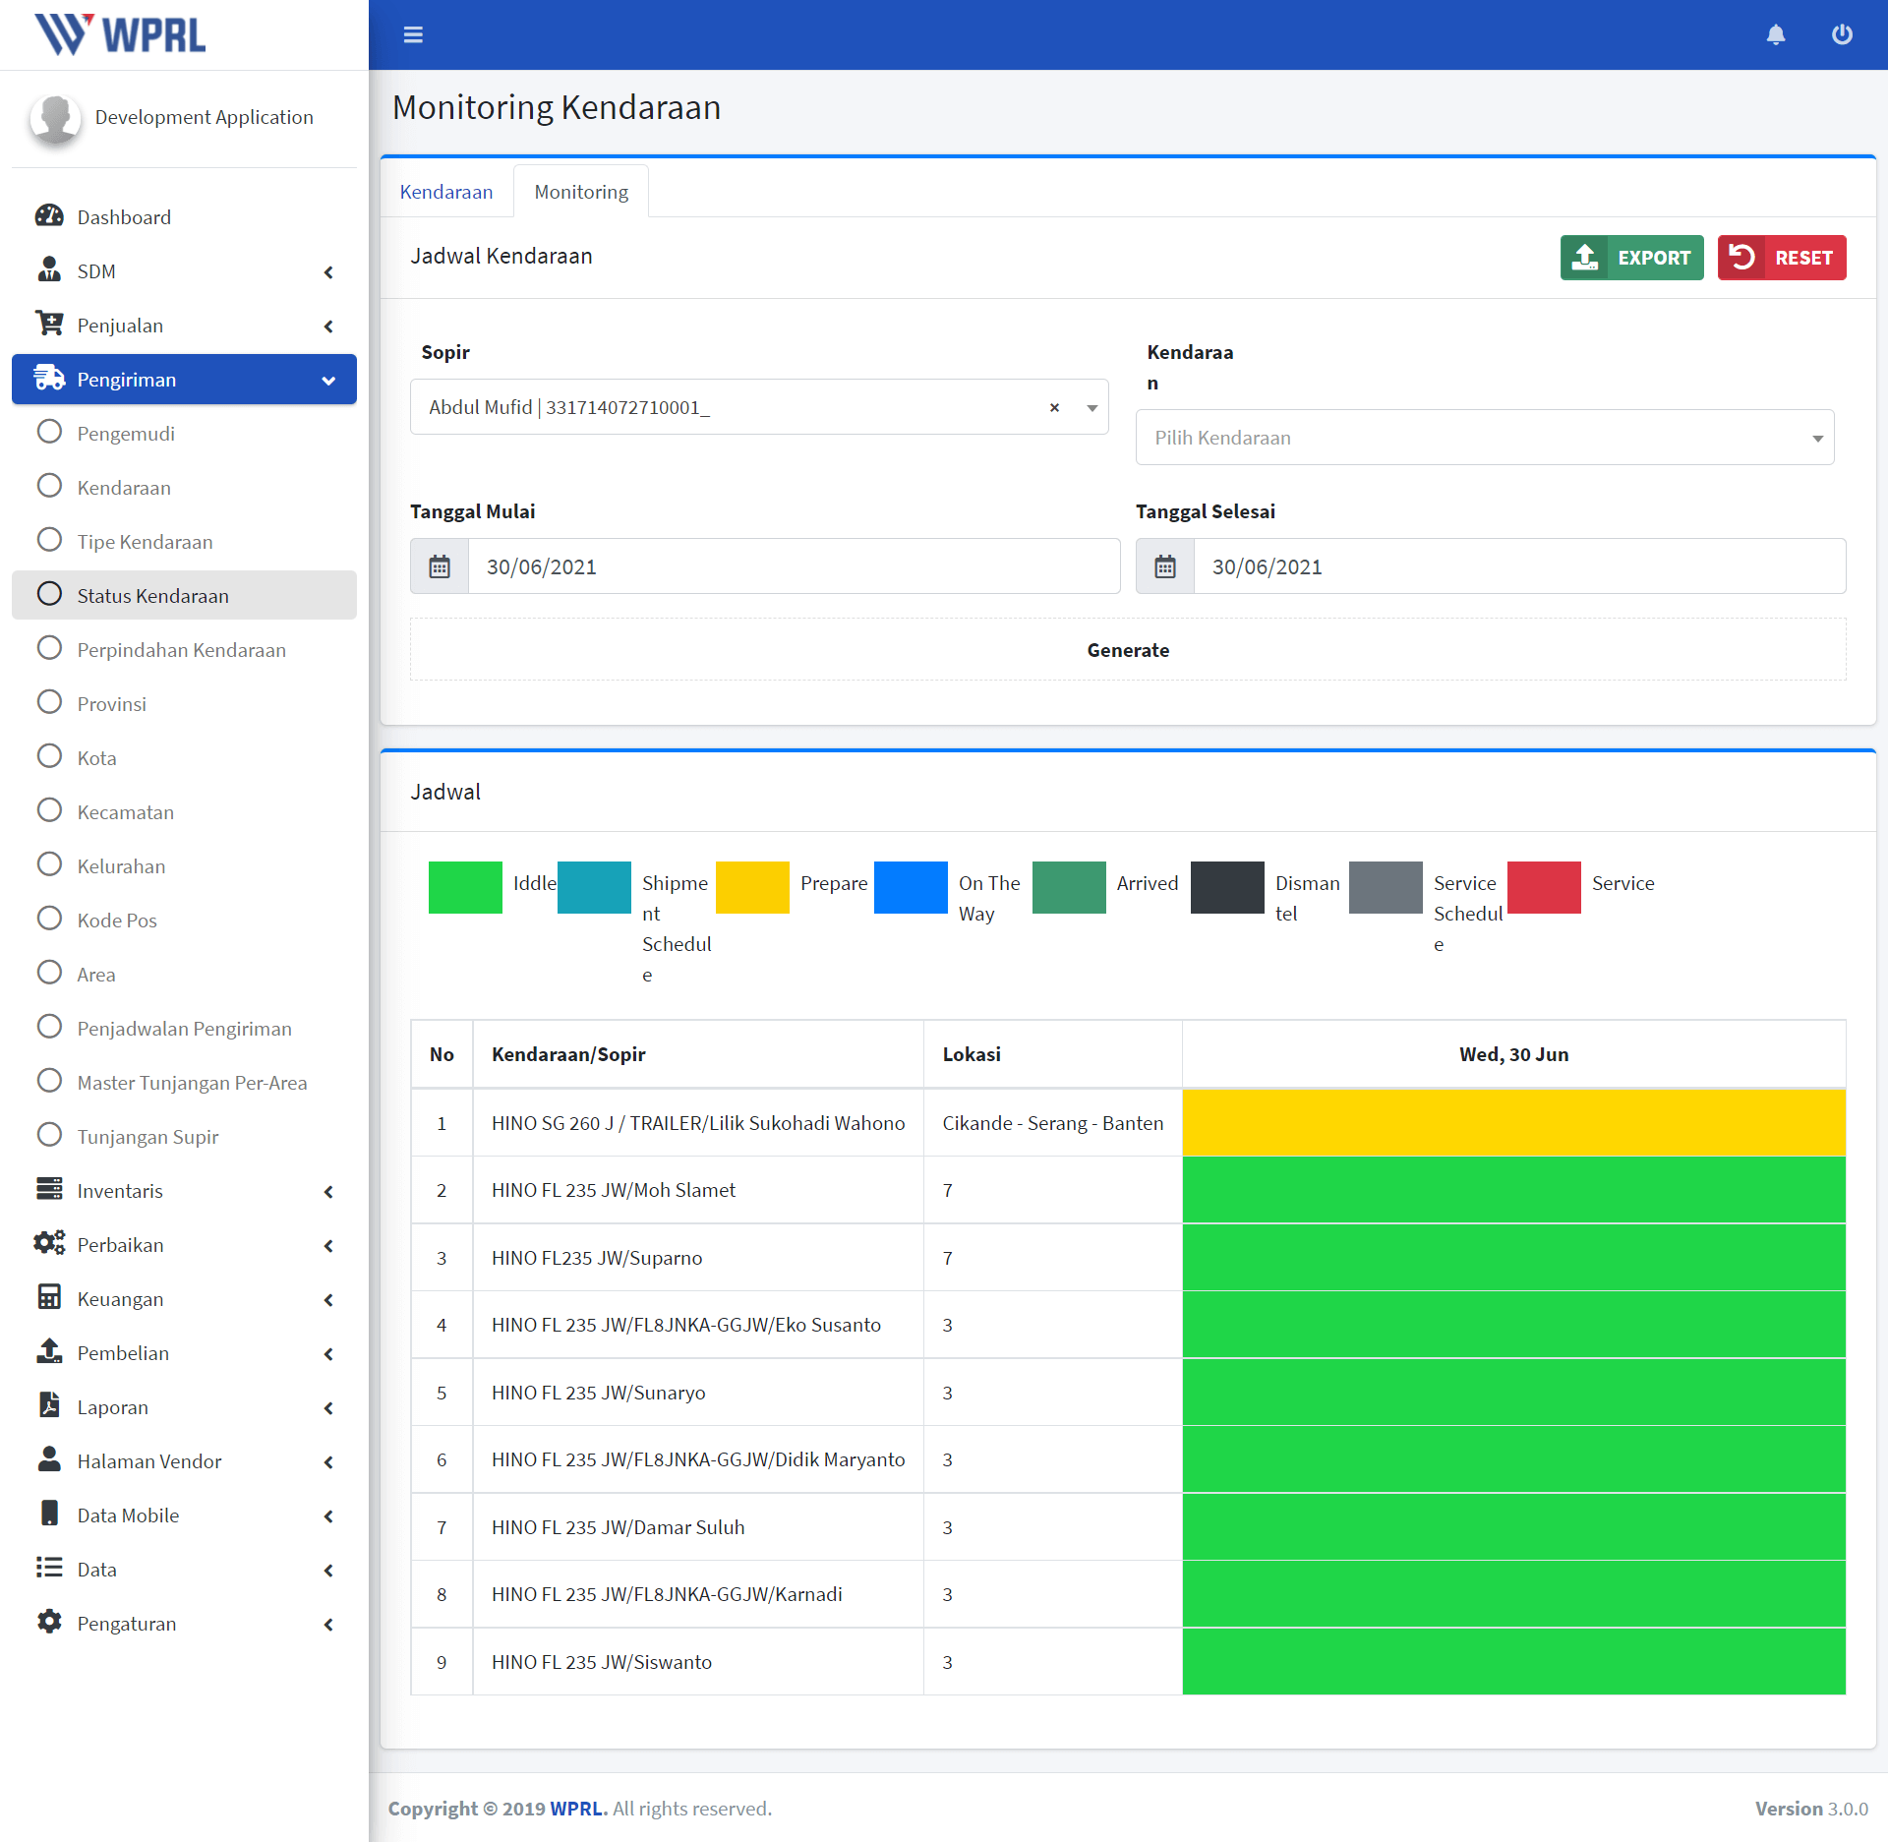
Task: Select the Tipe Kendaraan submenu item
Action: (184, 541)
